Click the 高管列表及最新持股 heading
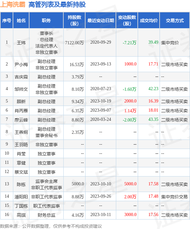This screenshot has width=190, height=229. pos(57,4)
